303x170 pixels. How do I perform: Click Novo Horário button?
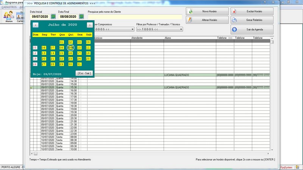click(207, 11)
